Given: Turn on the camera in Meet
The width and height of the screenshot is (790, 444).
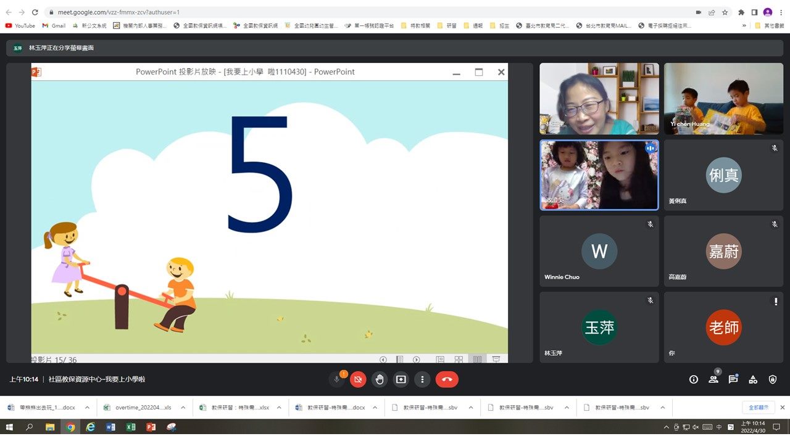Looking at the screenshot, I should 358,380.
